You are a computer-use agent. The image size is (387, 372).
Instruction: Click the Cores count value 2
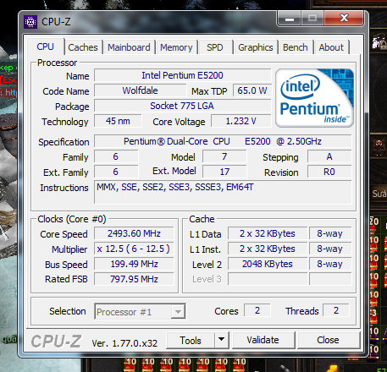pos(257,310)
